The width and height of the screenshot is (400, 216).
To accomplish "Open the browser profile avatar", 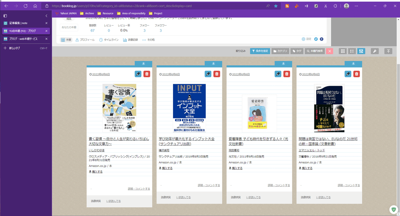I will (347, 6).
